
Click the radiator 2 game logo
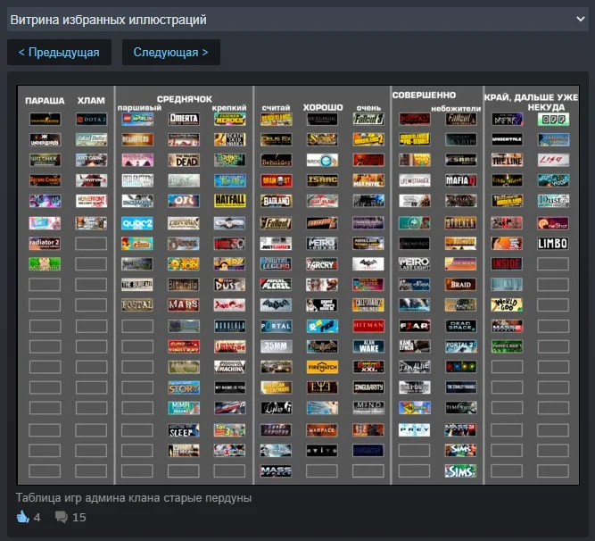pos(45,244)
